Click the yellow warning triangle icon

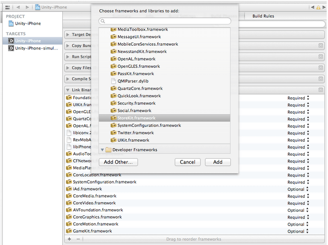[x=318, y=8]
